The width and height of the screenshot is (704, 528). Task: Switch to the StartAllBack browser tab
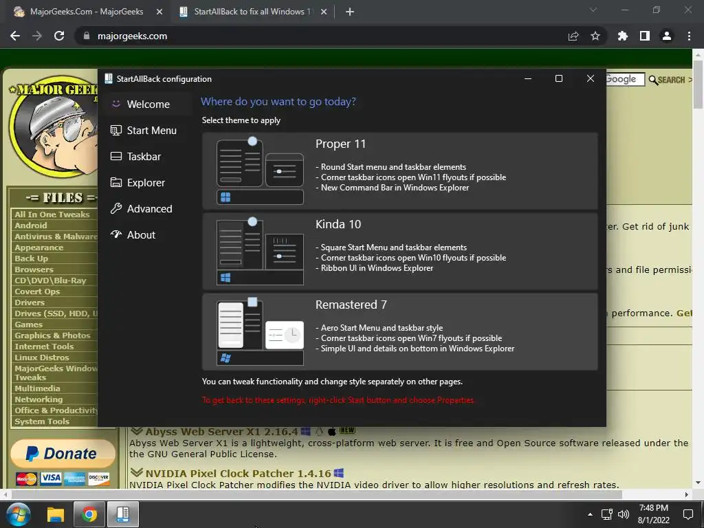click(252, 12)
